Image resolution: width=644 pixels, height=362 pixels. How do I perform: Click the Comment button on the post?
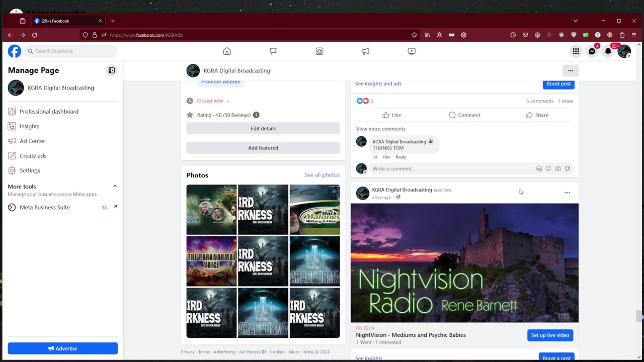(464, 115)
